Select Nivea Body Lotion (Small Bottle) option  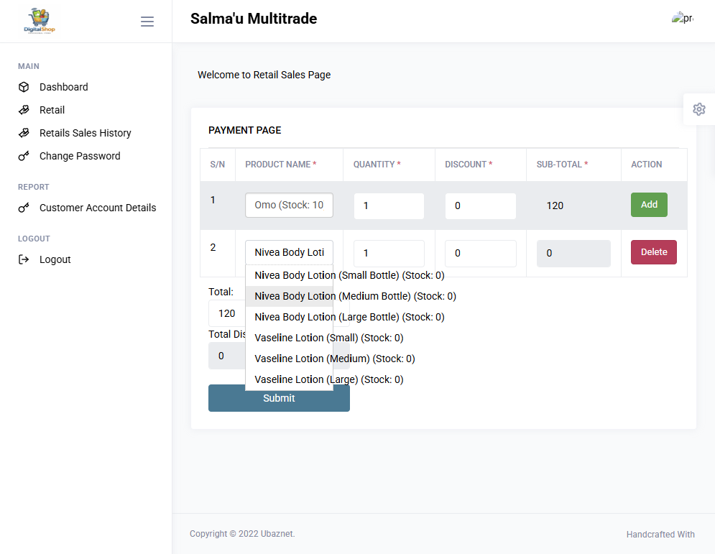[349, 275]
